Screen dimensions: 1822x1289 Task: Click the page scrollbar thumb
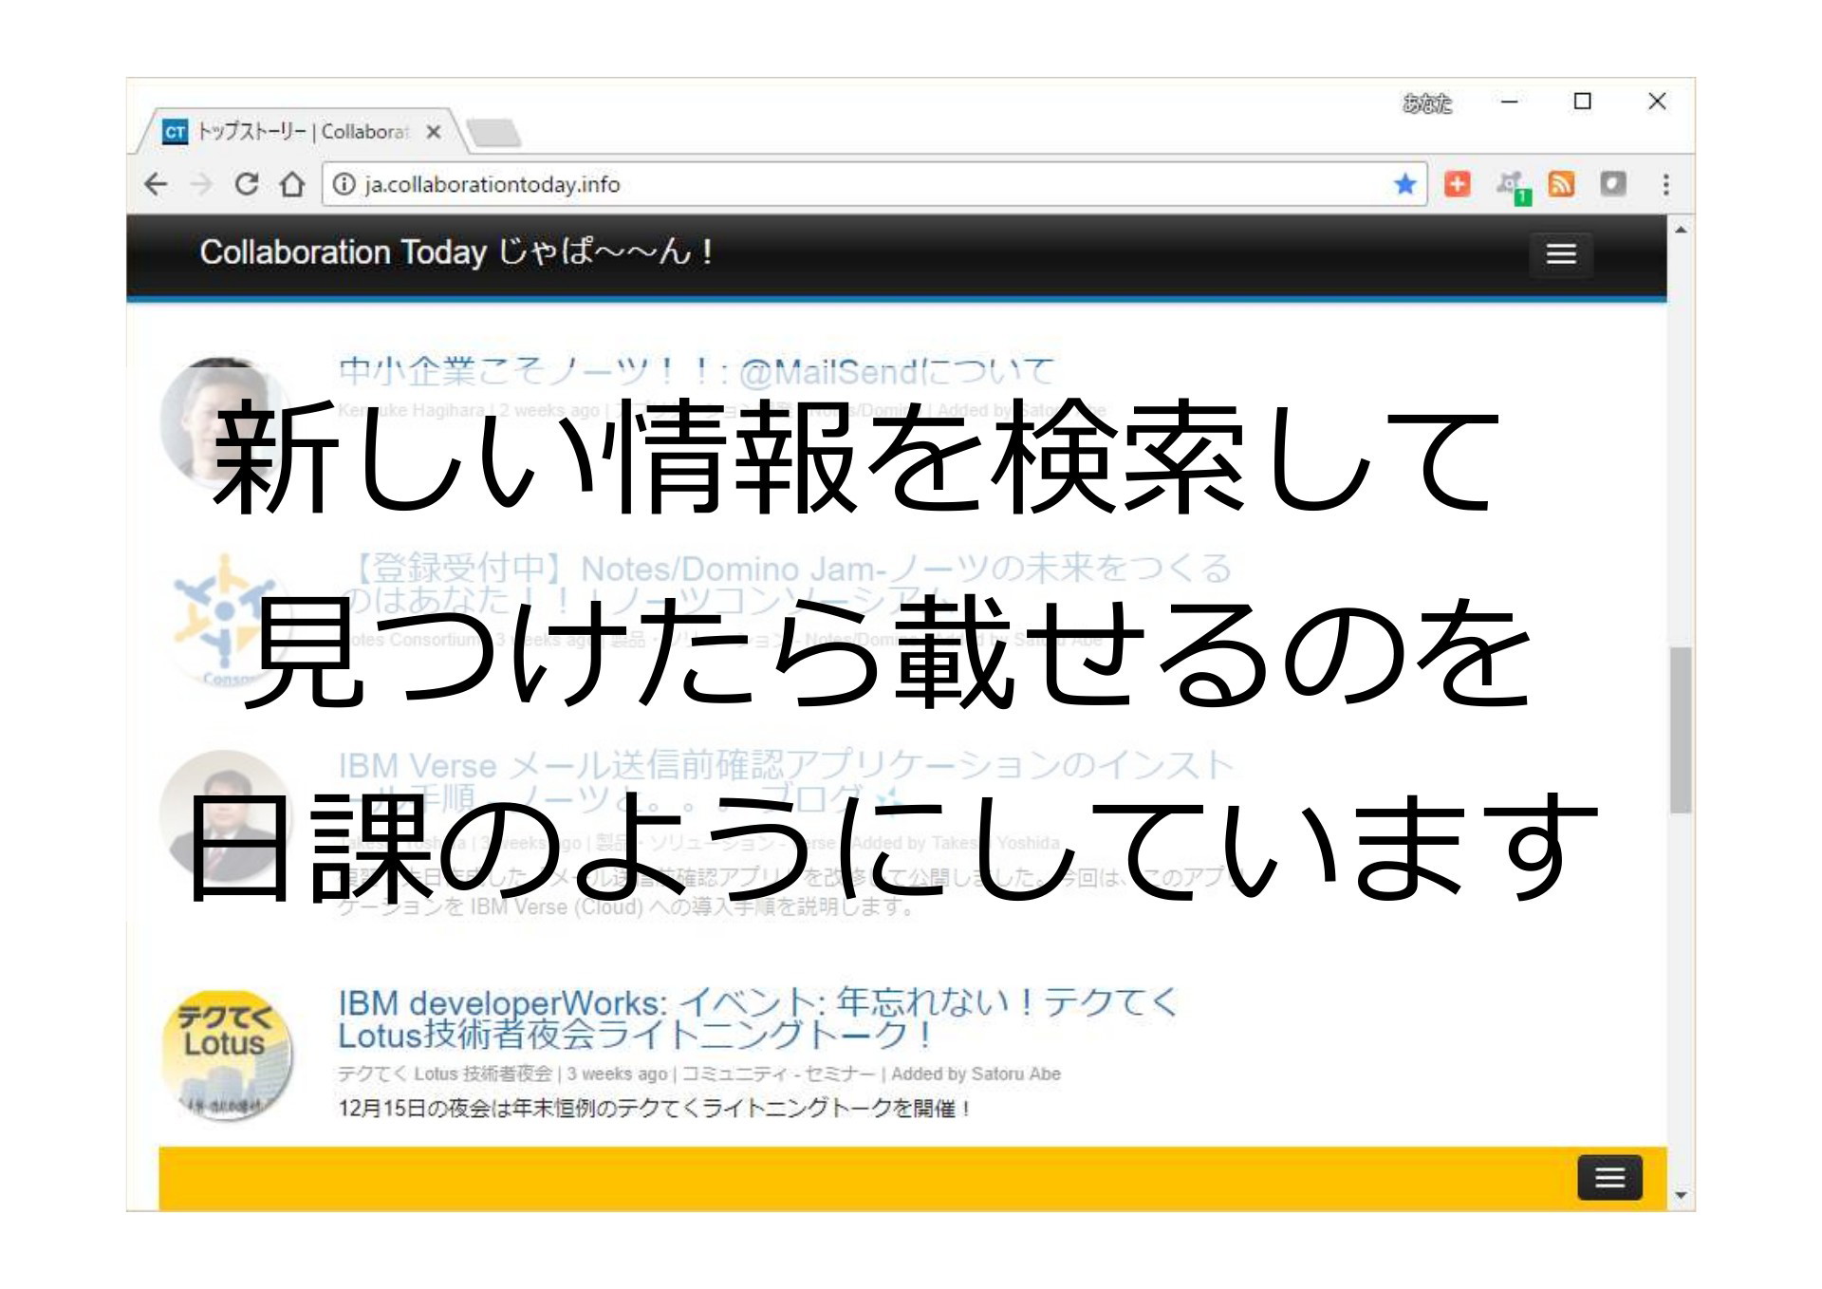coord(1681,730)
